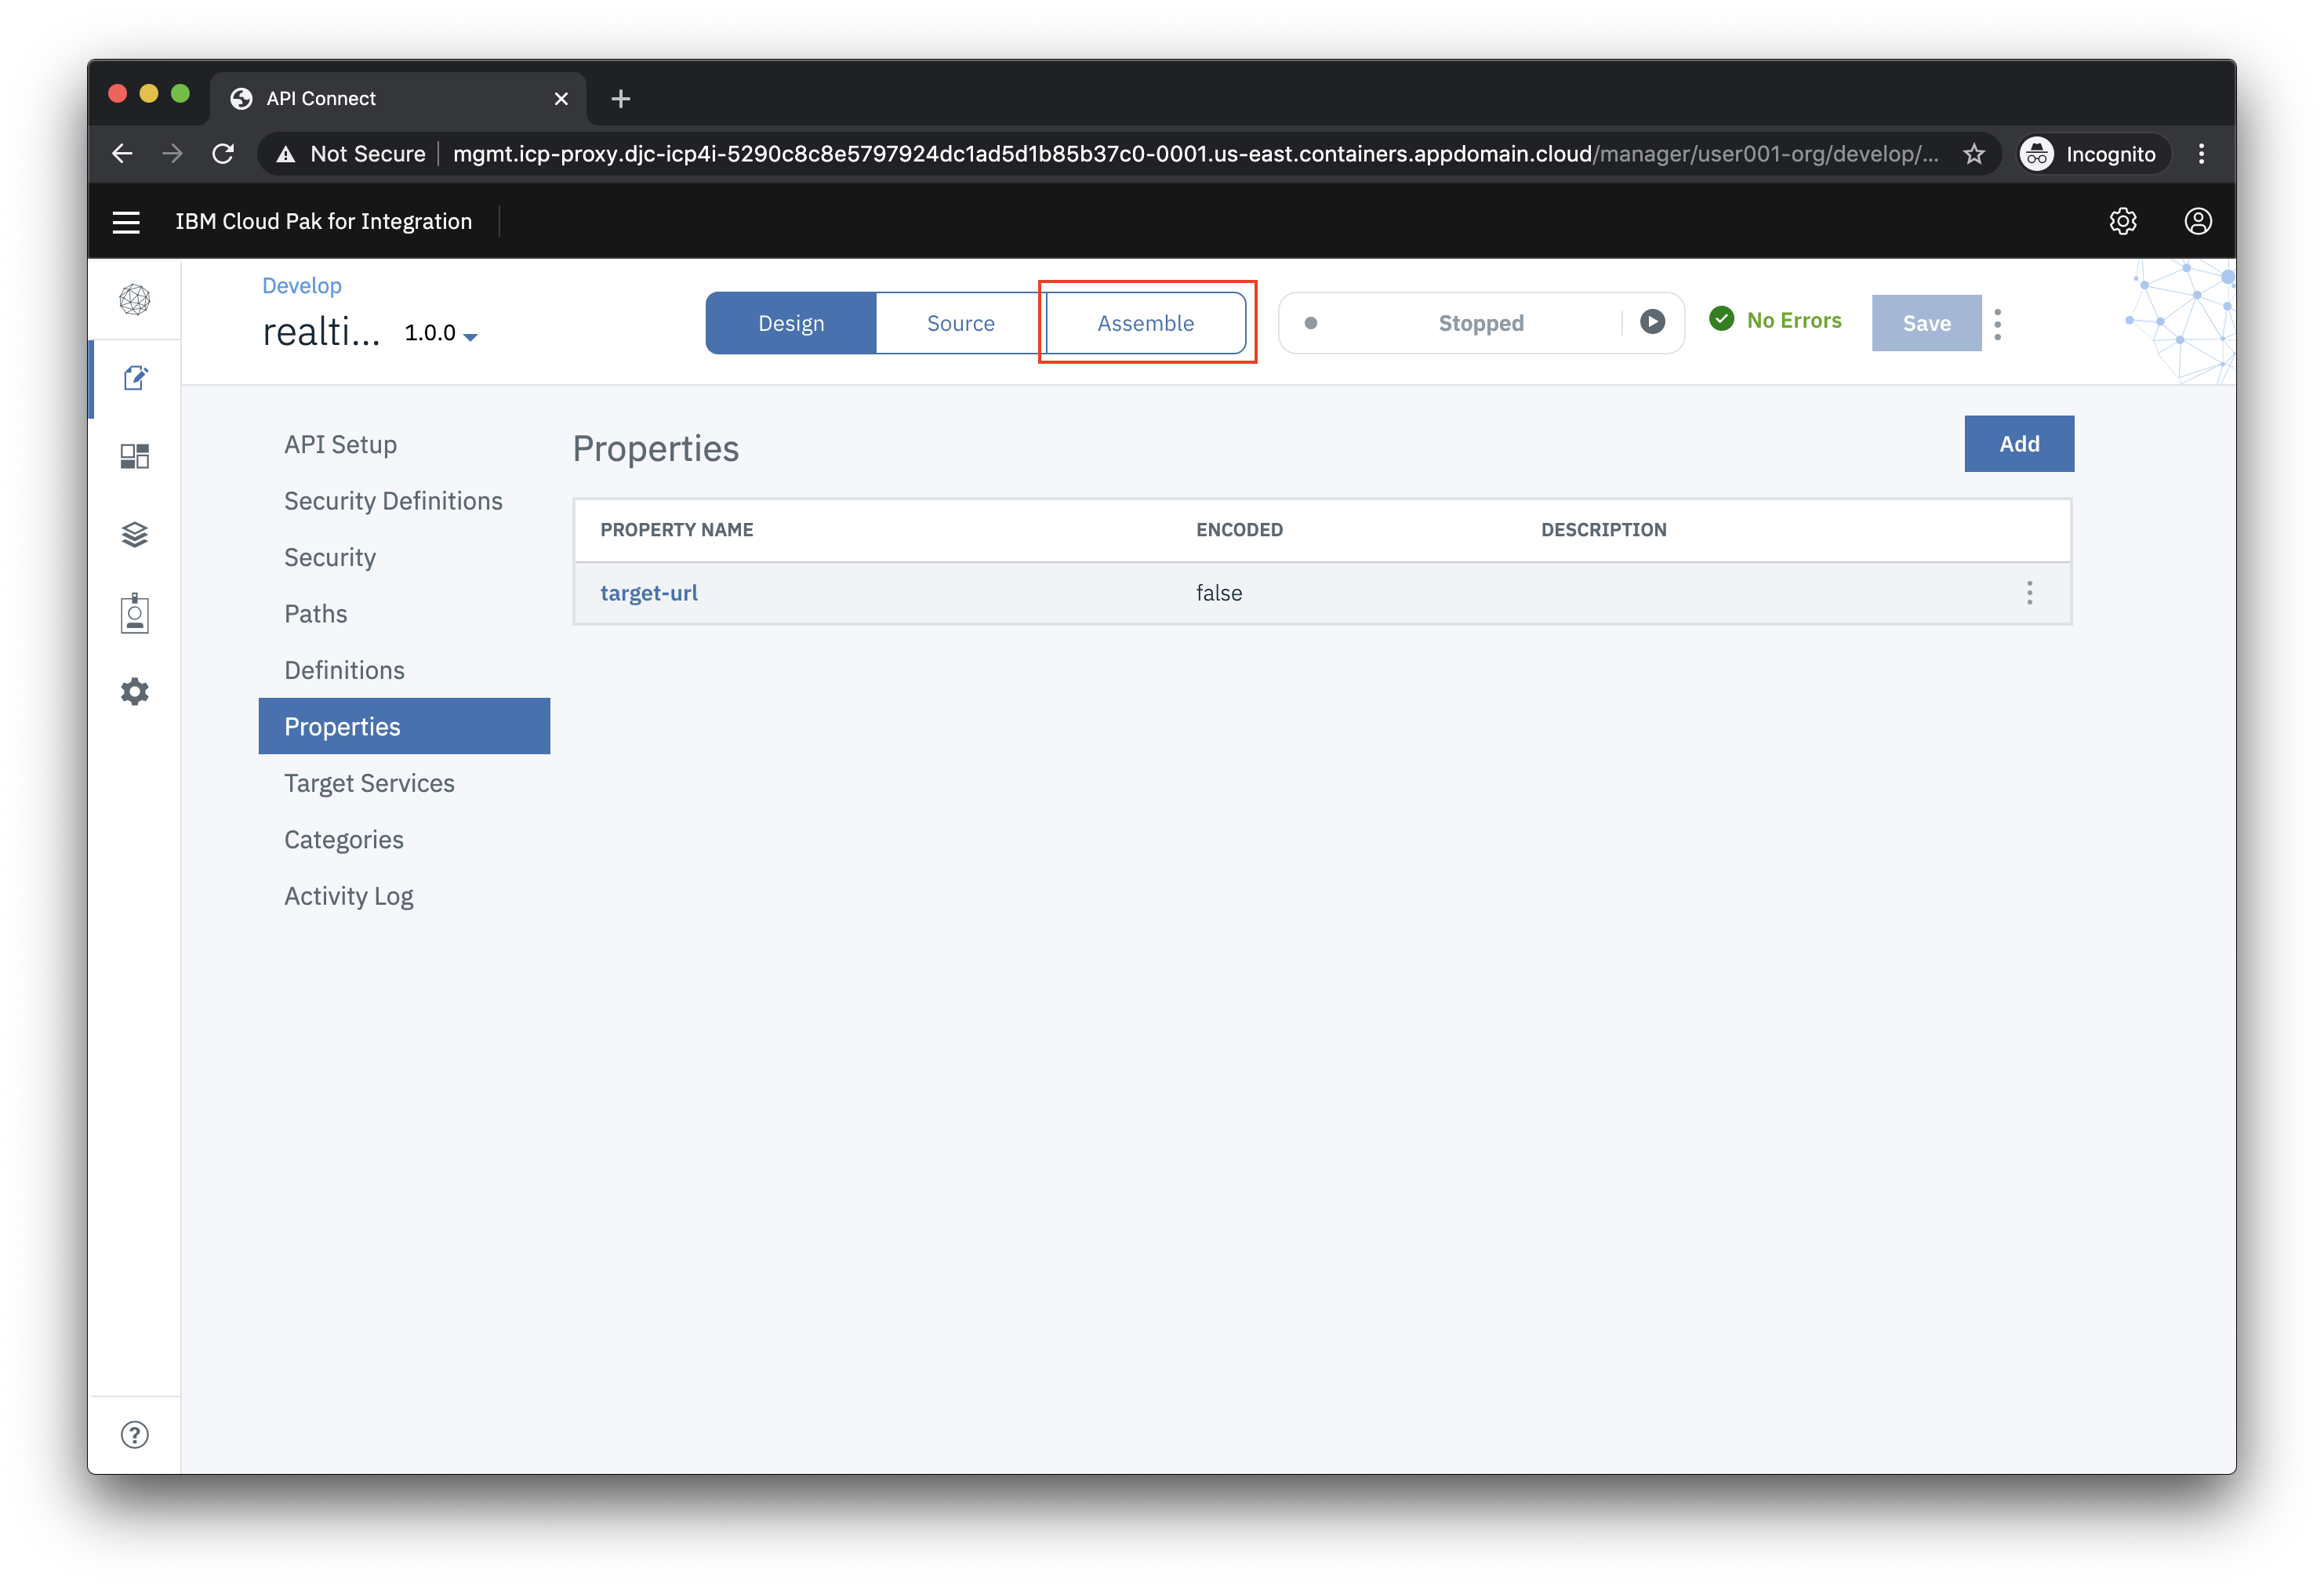Screen dimensions: 2324x1590
Task: Open the target-url property link
Action: 649,593
